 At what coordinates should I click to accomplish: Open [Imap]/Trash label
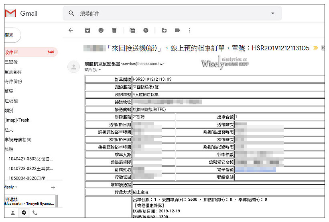pyautogui.click(x=17, y=120)
